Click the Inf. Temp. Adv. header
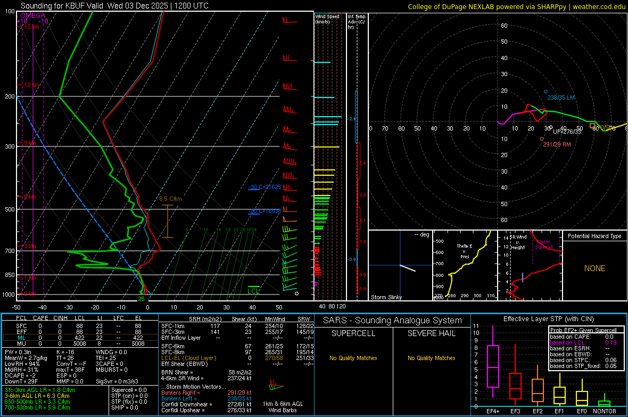628x417 pixels. (357, 22)
